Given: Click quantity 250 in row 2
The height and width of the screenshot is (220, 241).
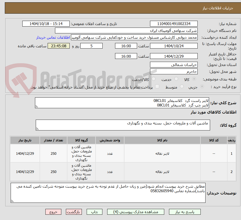Looking at the screenshot, I should (53, 172).
